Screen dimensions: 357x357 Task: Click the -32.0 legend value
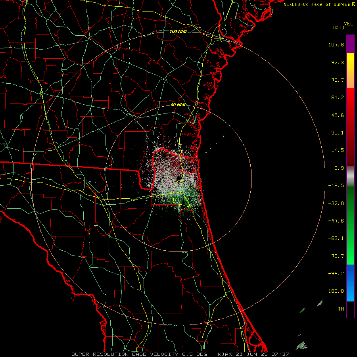coord(336,203)
